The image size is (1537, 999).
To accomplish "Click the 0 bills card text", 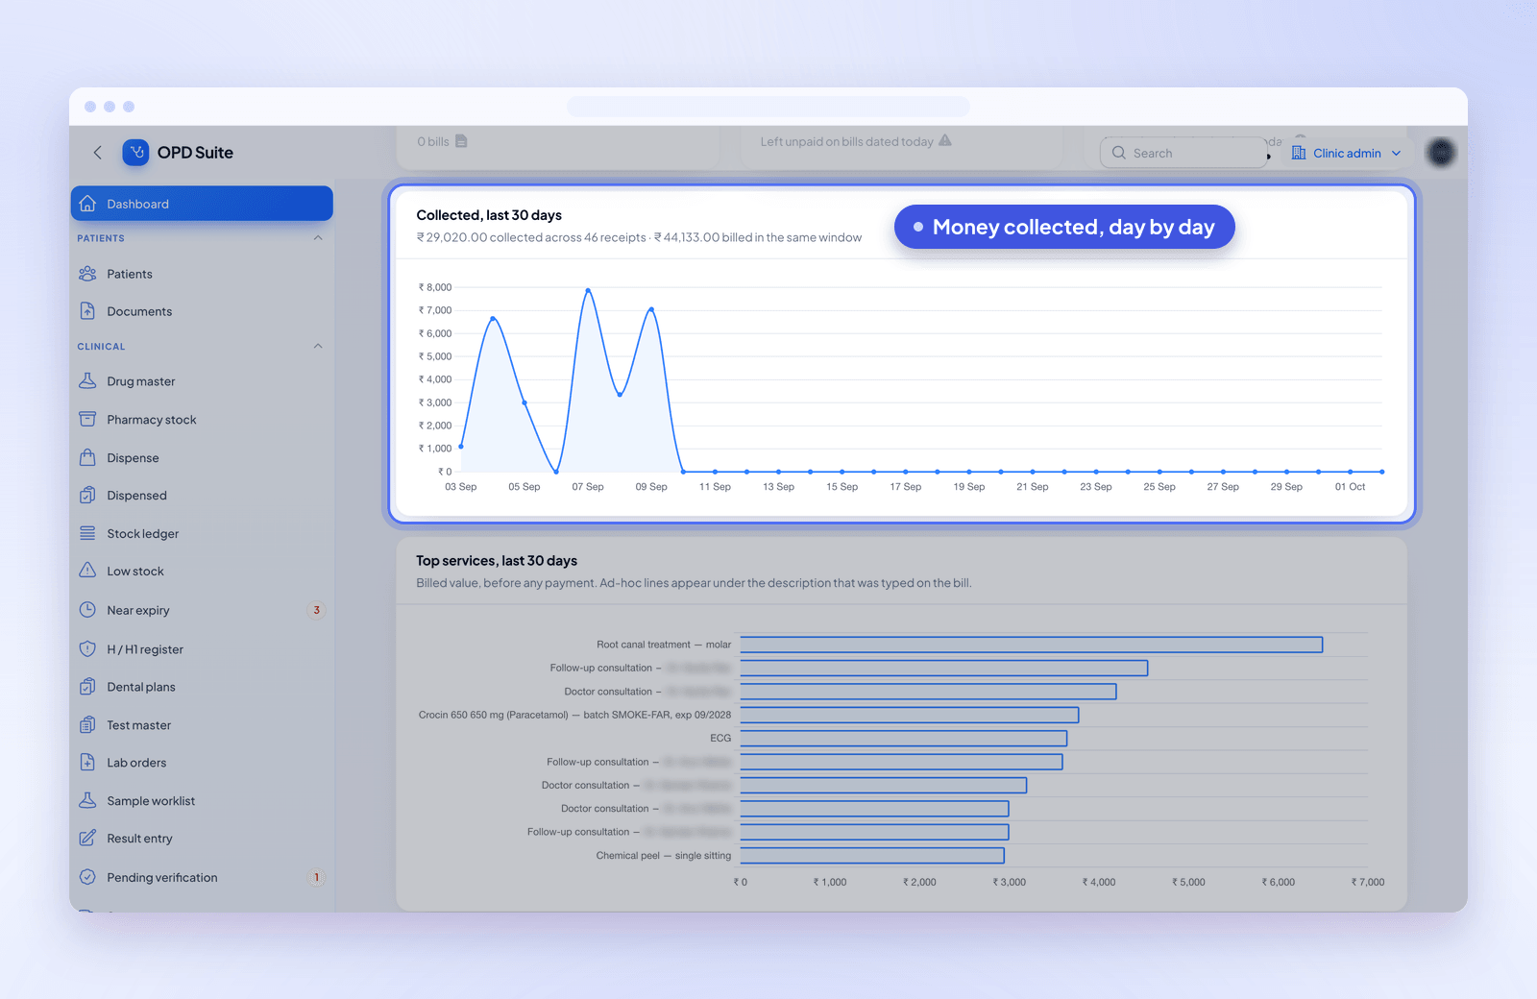I will click(x=433, y=141).
